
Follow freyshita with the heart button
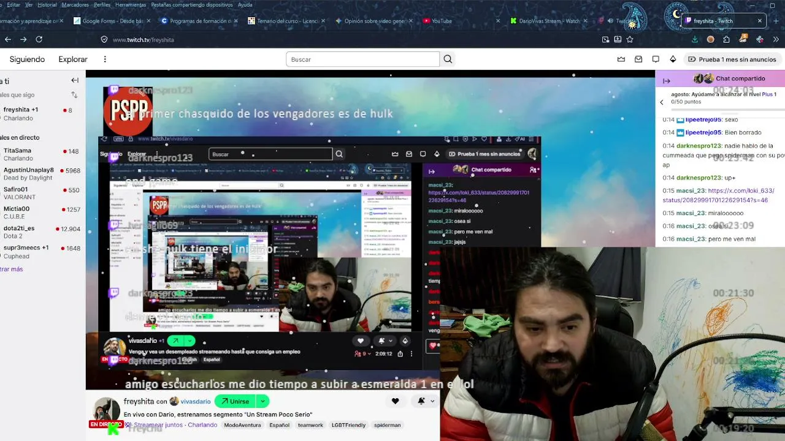(395, 401)
